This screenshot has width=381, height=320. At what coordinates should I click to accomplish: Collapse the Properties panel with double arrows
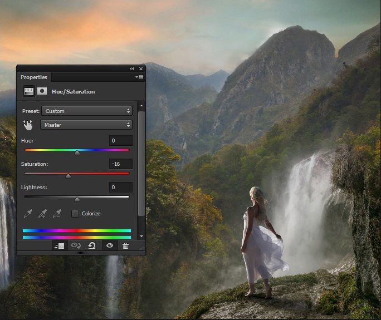[x=131, y=68]
